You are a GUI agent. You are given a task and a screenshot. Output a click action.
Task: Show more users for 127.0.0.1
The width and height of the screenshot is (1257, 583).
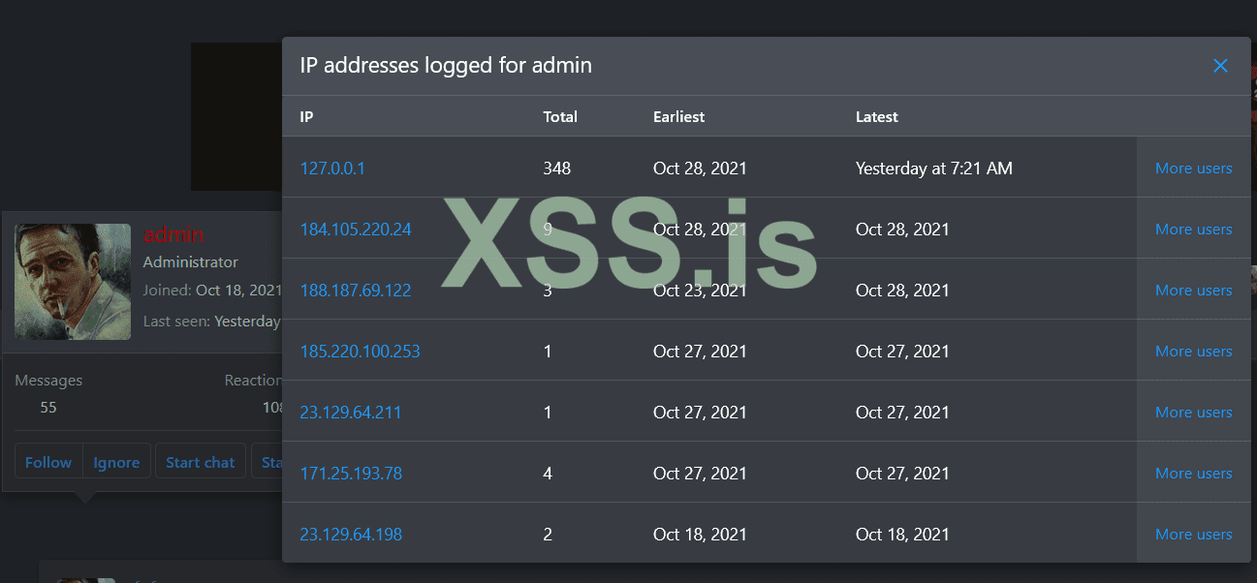click(x=1193, y=169)
